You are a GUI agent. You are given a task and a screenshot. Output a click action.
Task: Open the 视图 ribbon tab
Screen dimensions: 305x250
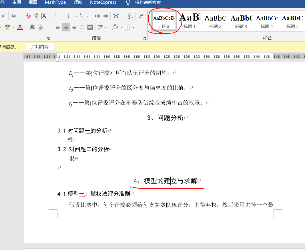(33, 3)
